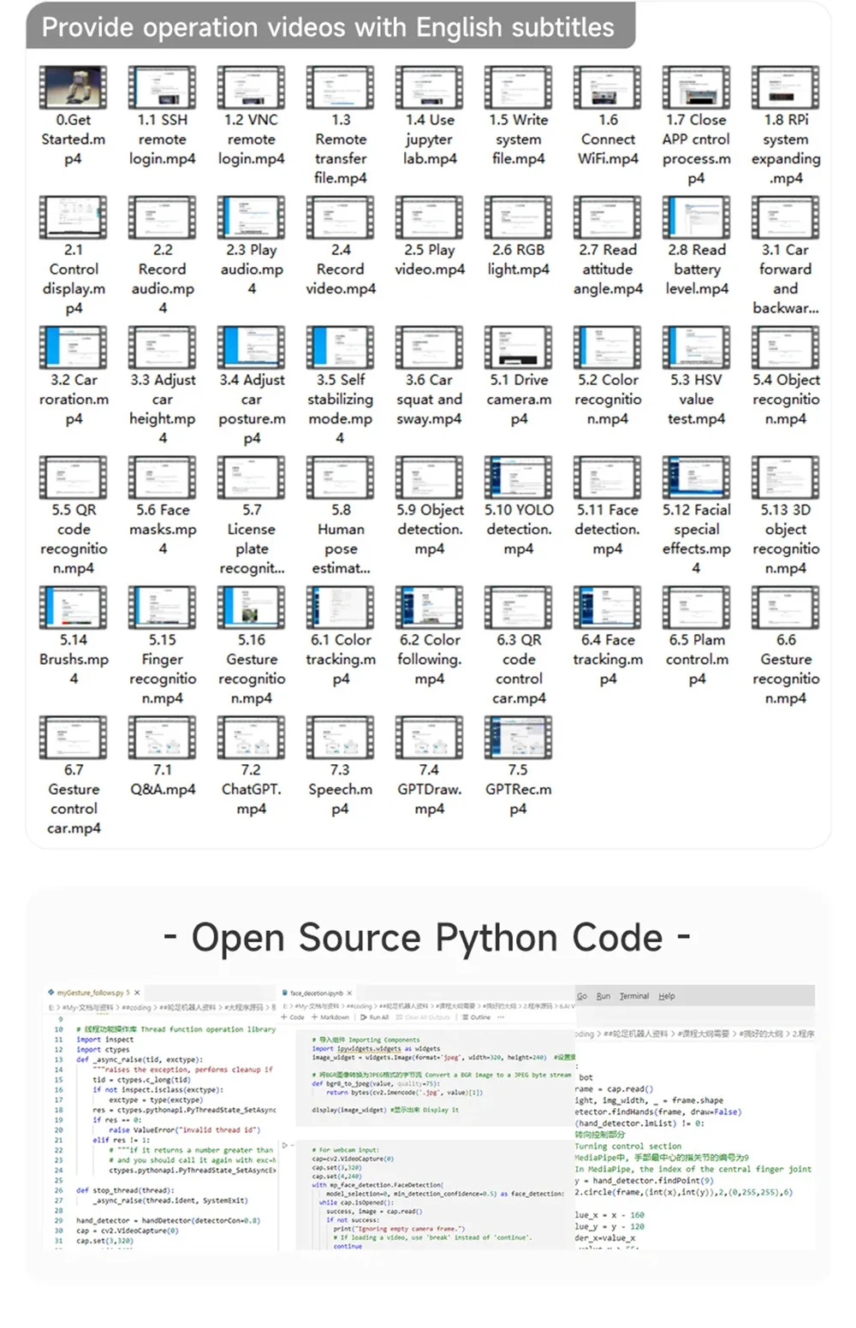Viewport: 856px width, 1328px height.
Task: Open the 7.2 ChatGPT.mp4 video
Action: (x=252, y=738)
